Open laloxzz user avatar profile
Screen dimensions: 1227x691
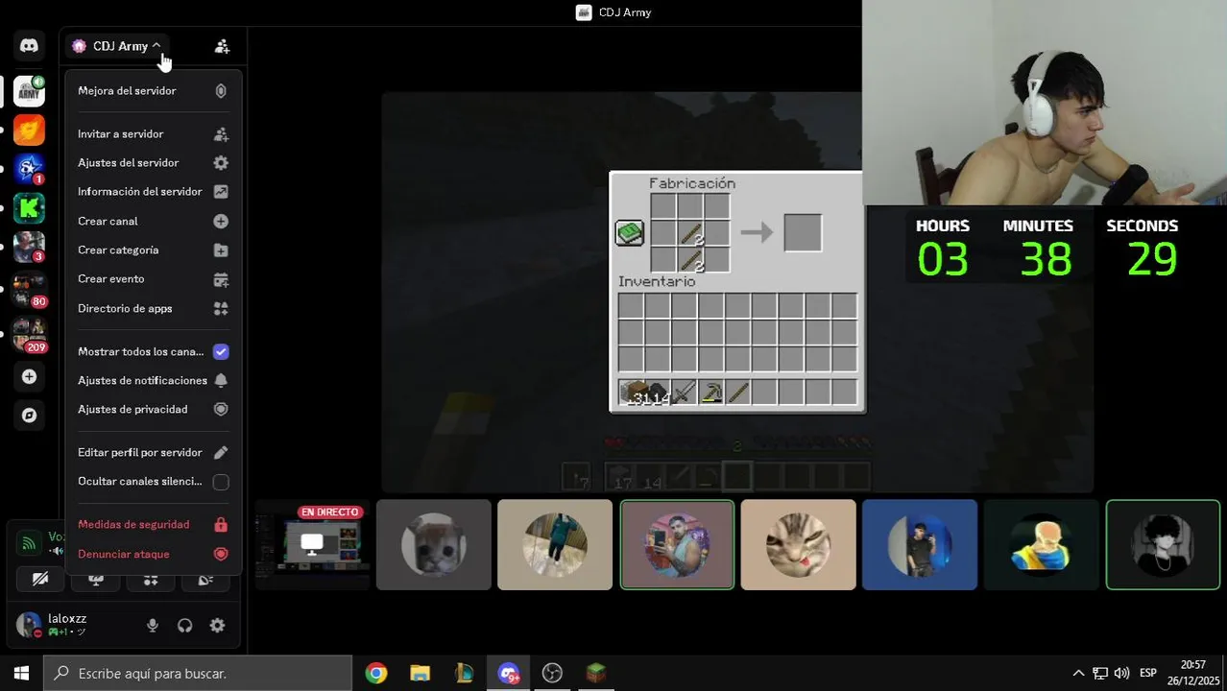click(x=29, y=625)
